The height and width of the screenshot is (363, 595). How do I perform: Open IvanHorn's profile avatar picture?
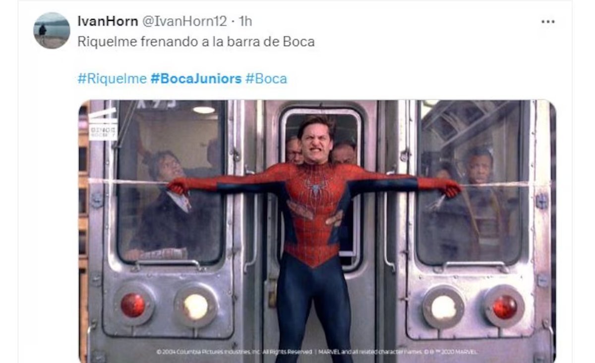(52, 30)
